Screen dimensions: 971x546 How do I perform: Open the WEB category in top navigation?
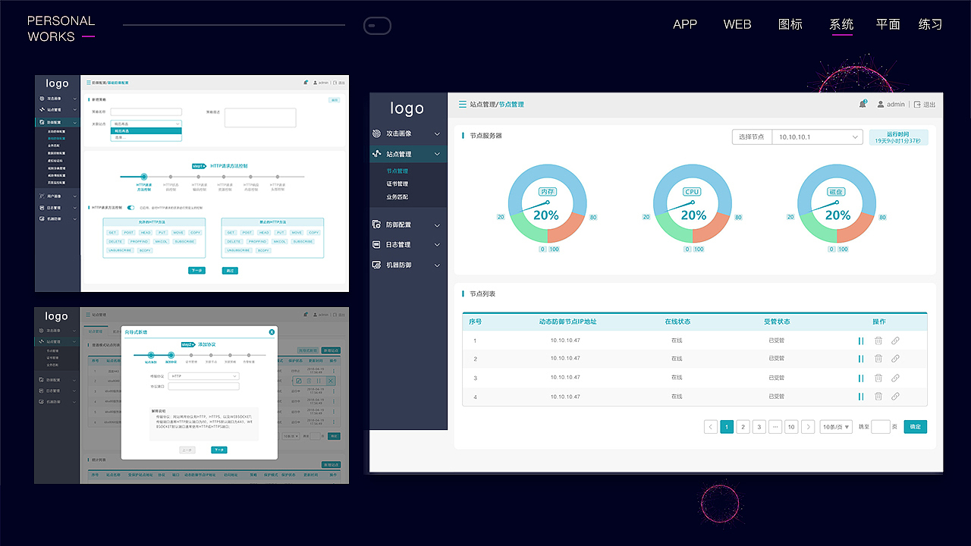coord(737,24)
